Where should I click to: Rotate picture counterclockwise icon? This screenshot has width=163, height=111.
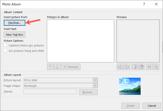pos(120,67)
